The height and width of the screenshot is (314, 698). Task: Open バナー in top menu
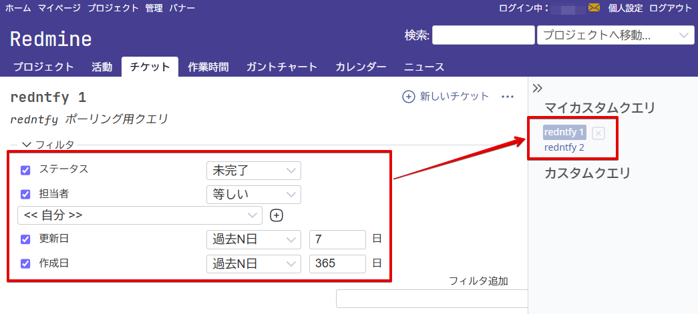tap(182, 8)
